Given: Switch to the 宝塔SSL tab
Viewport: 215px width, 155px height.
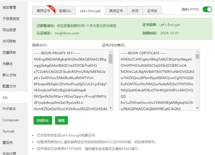Looking at the screenshot, I should (x=65, y=11).
